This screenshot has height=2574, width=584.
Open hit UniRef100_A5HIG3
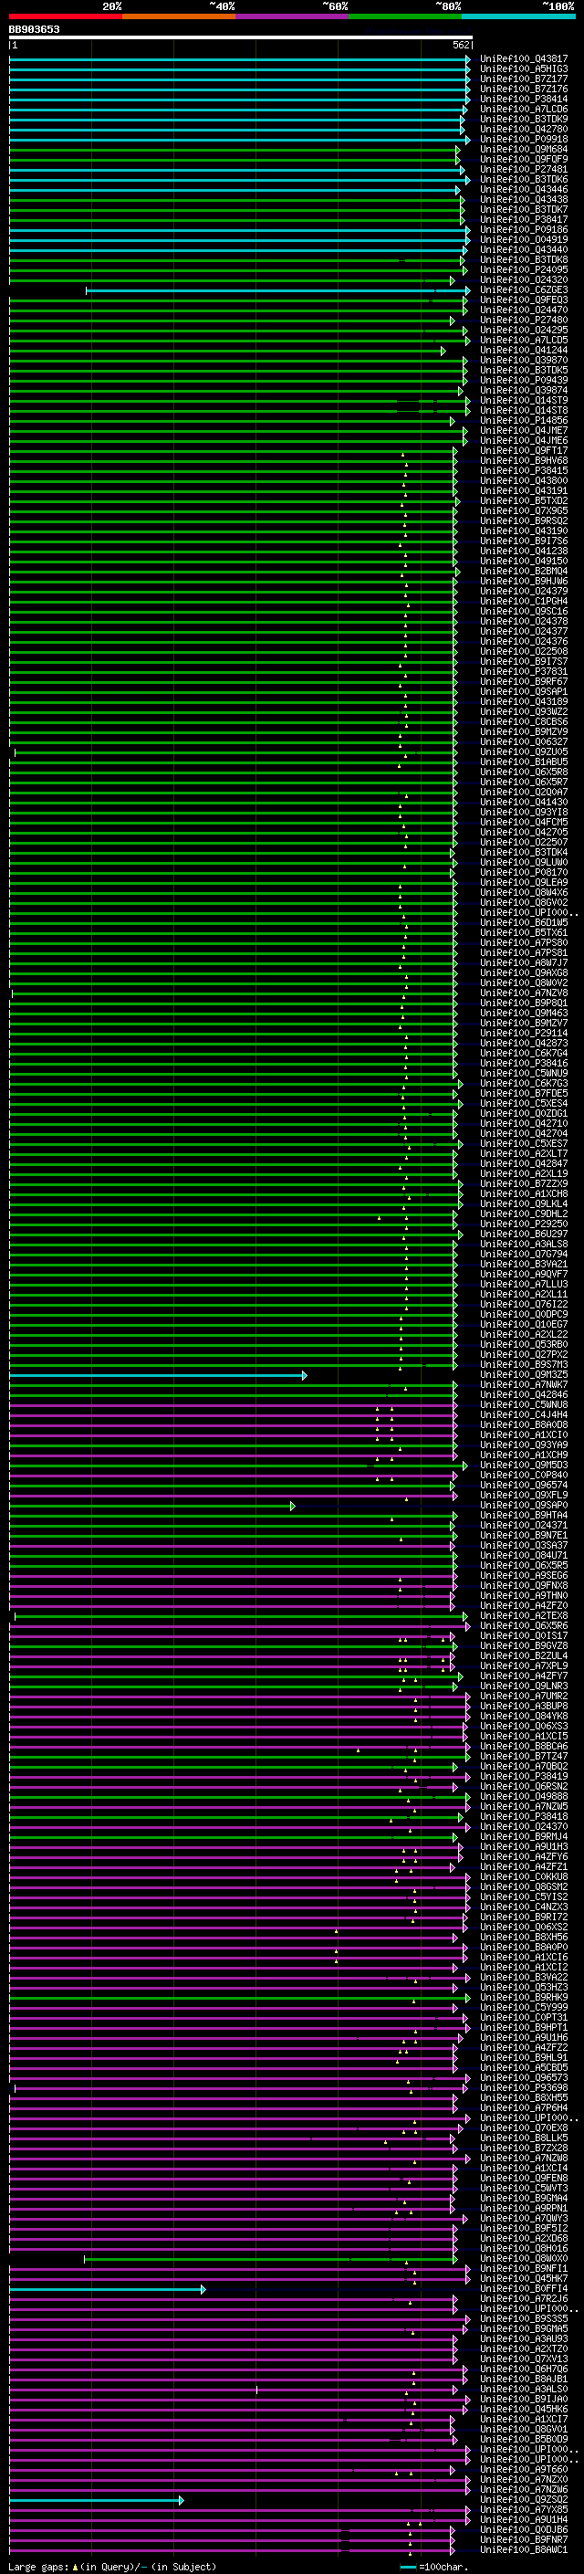pyautogui.click(x=524, y=69)
